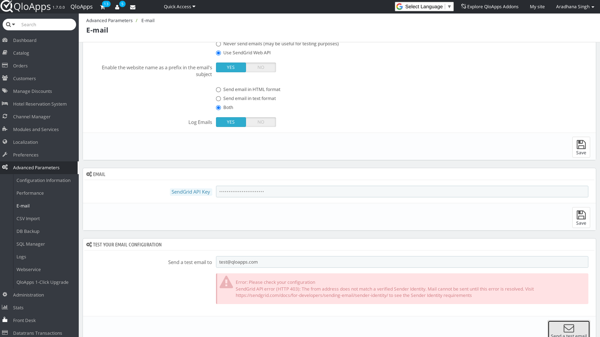Open the SQL Manager submenu item
Image resolution: width=600 pixels, height=337 pixels.
(31, 244)
